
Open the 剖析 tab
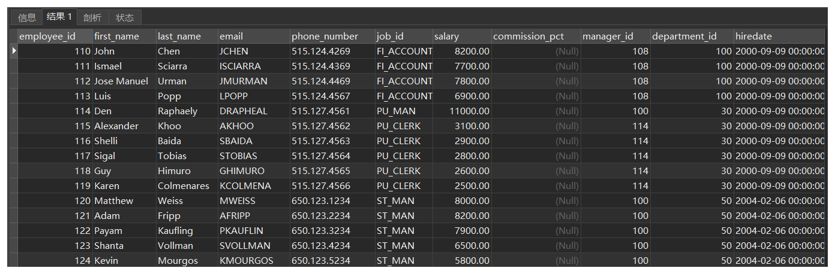click(92, 17)
